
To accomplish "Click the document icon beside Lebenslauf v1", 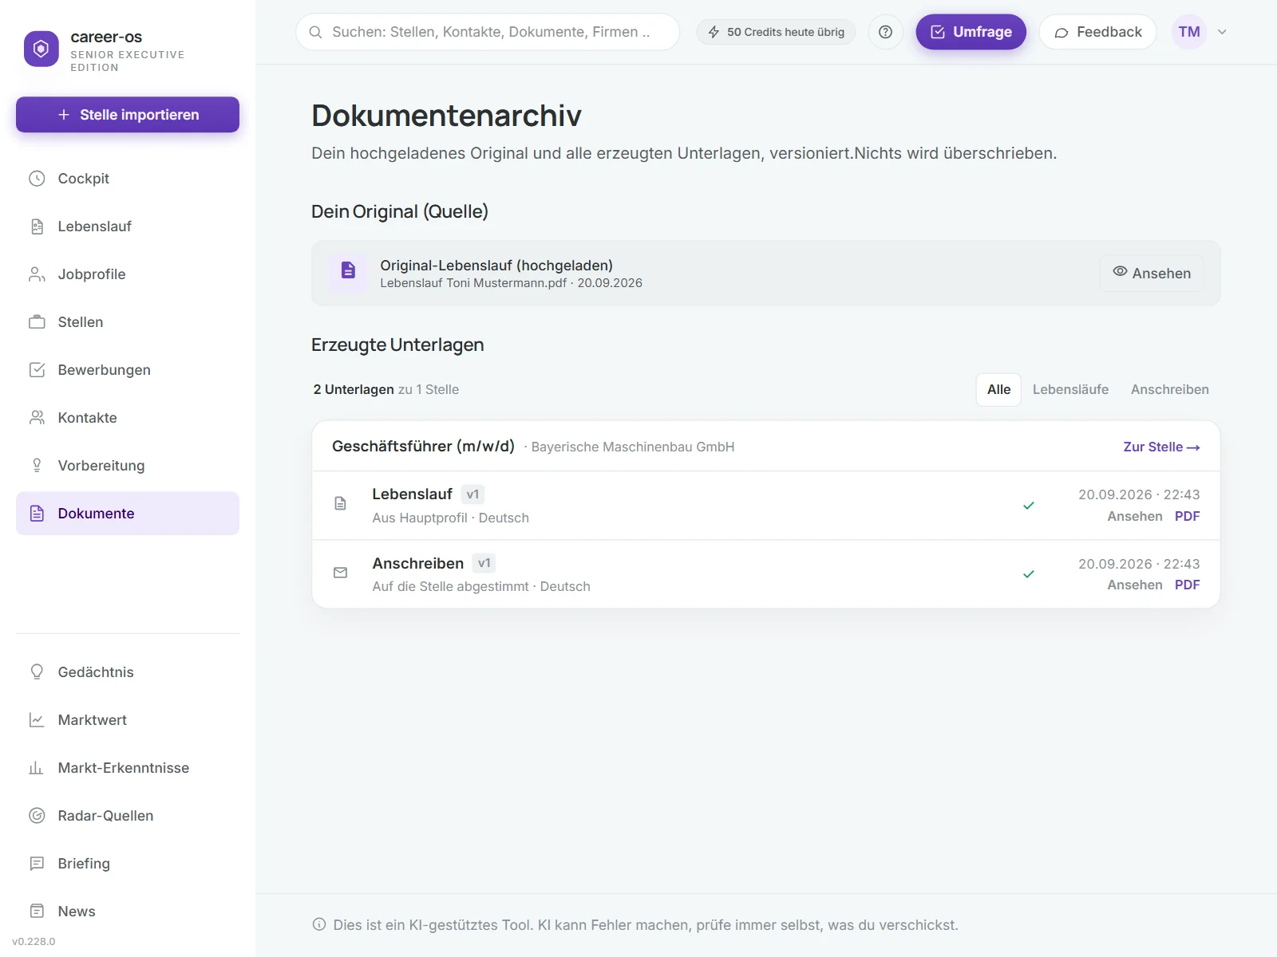I will coord(340,503).
